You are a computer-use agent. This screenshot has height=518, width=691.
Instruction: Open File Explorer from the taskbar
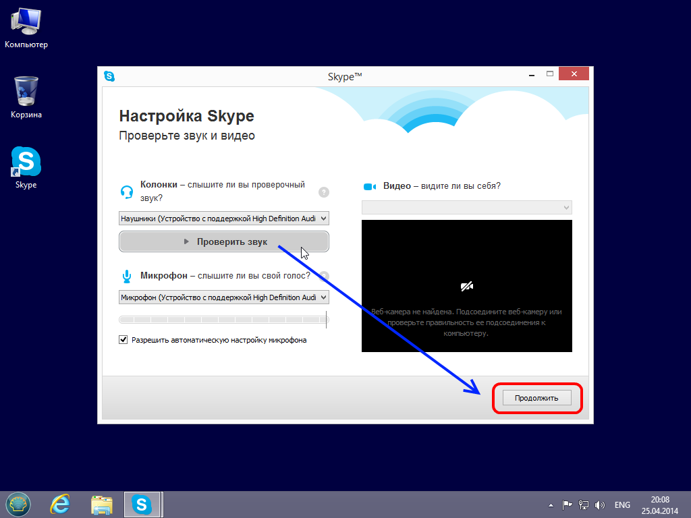(x=102, y=505)
